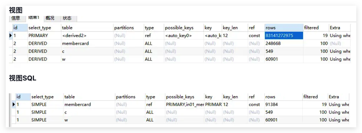Select the SIMPLE cell in the membercard row
This screenshot has width=362, height=133.
47,104
